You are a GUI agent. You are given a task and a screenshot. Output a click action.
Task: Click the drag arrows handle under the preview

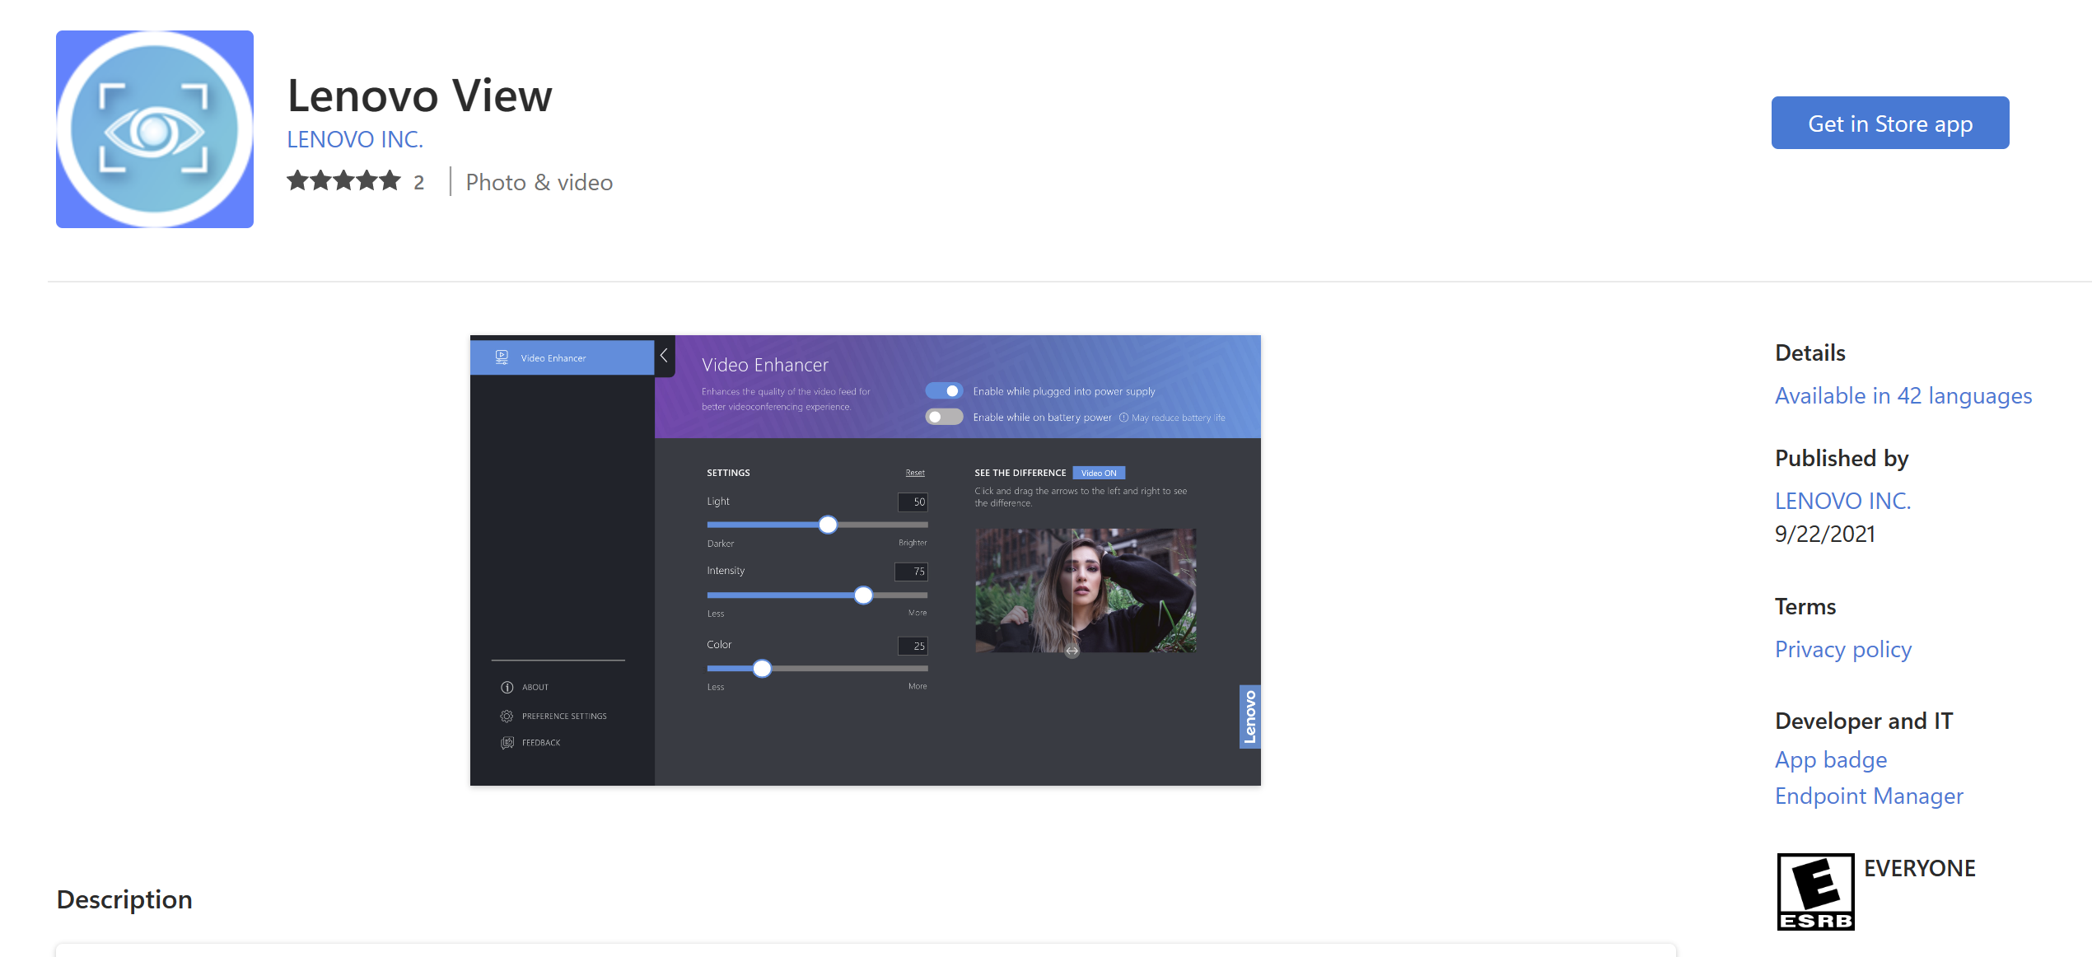coord(1072,651)
